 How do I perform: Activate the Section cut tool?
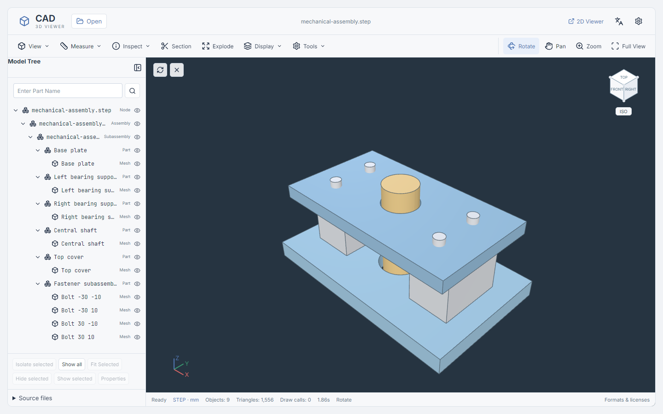[176, 46]
